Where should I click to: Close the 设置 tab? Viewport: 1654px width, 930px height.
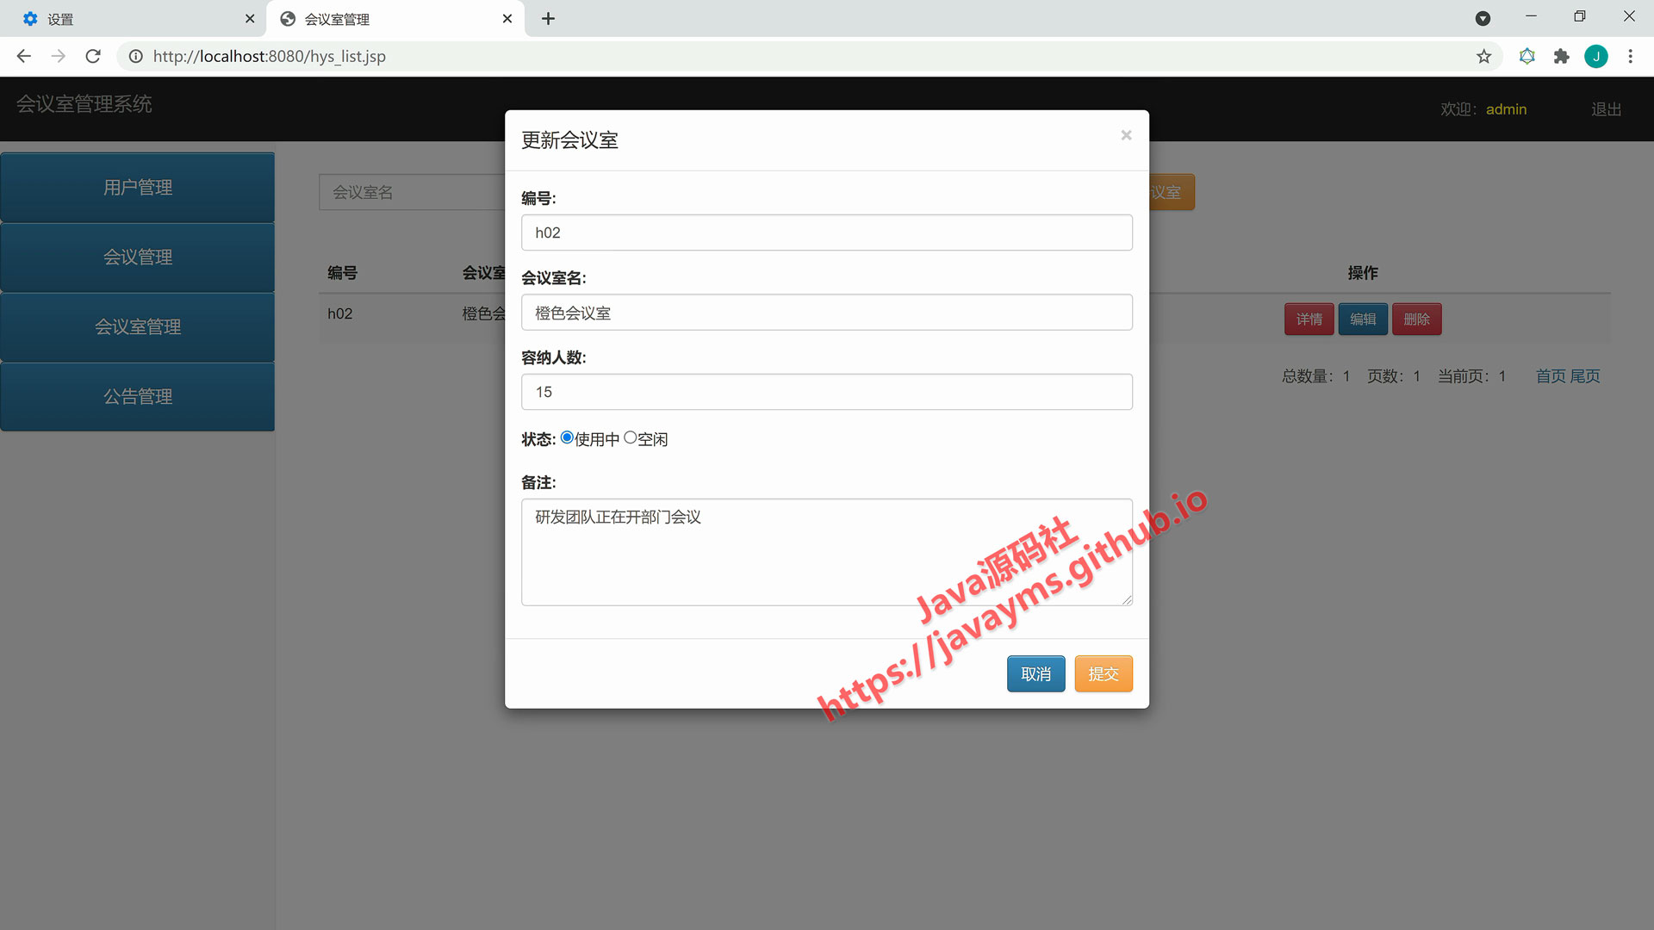click(x=250, y=18)
